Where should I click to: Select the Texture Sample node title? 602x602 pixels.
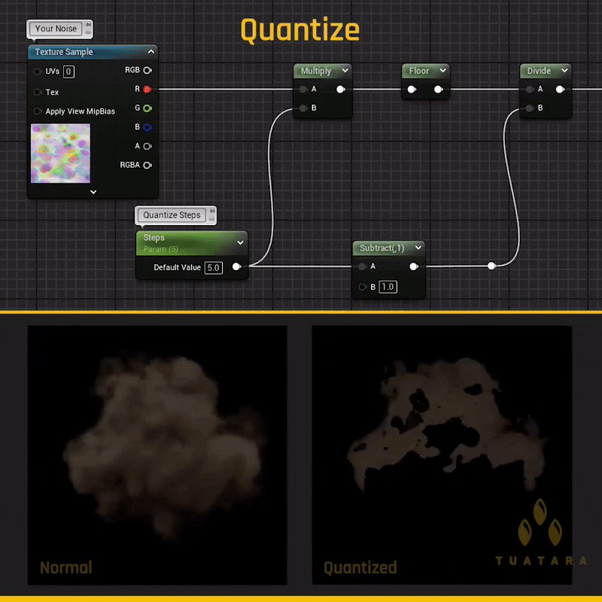pyautogui.click(x=64, y=52)
